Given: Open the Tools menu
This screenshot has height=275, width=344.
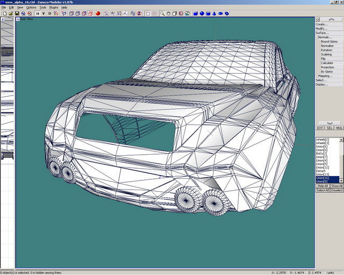Looking at the screenshot, I should tap(43, 8).
